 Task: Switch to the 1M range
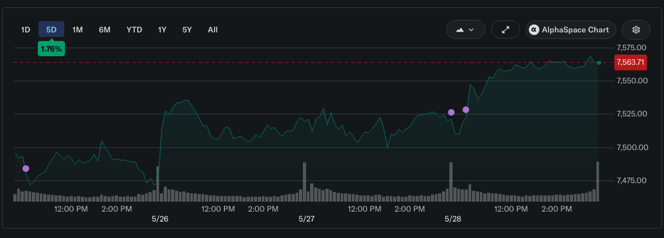tap(78, 30)
